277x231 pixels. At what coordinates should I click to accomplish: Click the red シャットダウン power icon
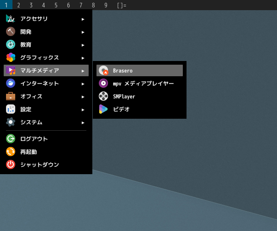(11, 164)
